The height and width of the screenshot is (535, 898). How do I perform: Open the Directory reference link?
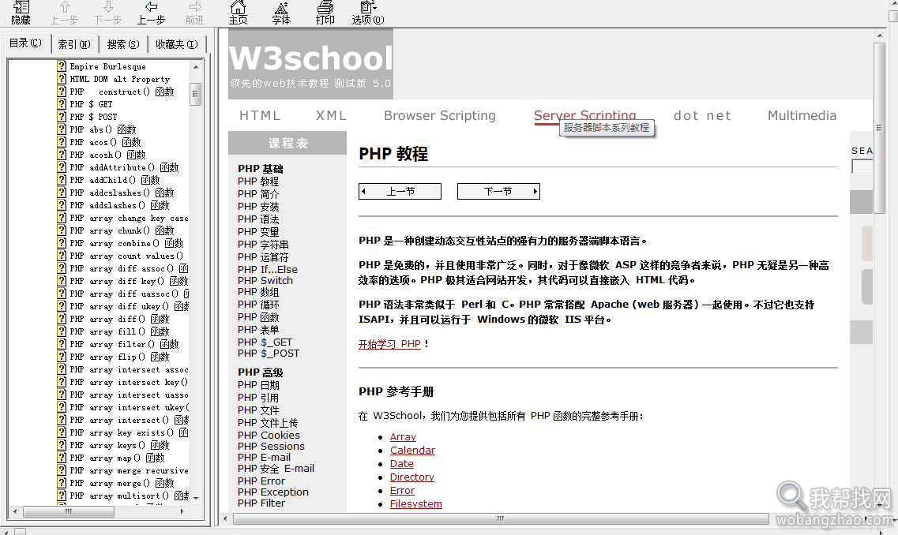click(411, 477)
